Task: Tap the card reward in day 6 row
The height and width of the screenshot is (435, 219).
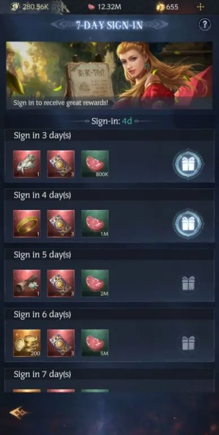Action: click(x=61, y=343)
